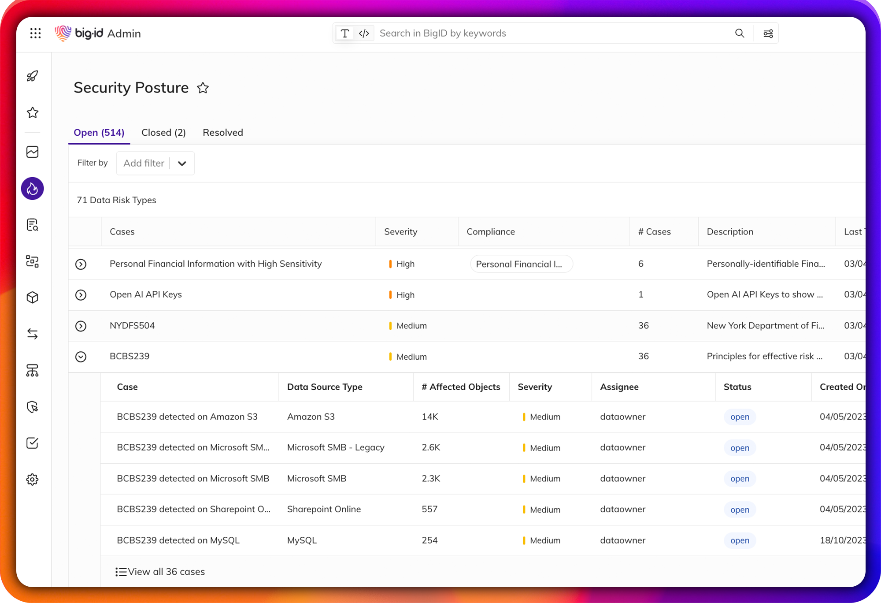Select the bidirectional arrows data flow icon
This screenshot has width=881, height=603.
click(32, 334)
